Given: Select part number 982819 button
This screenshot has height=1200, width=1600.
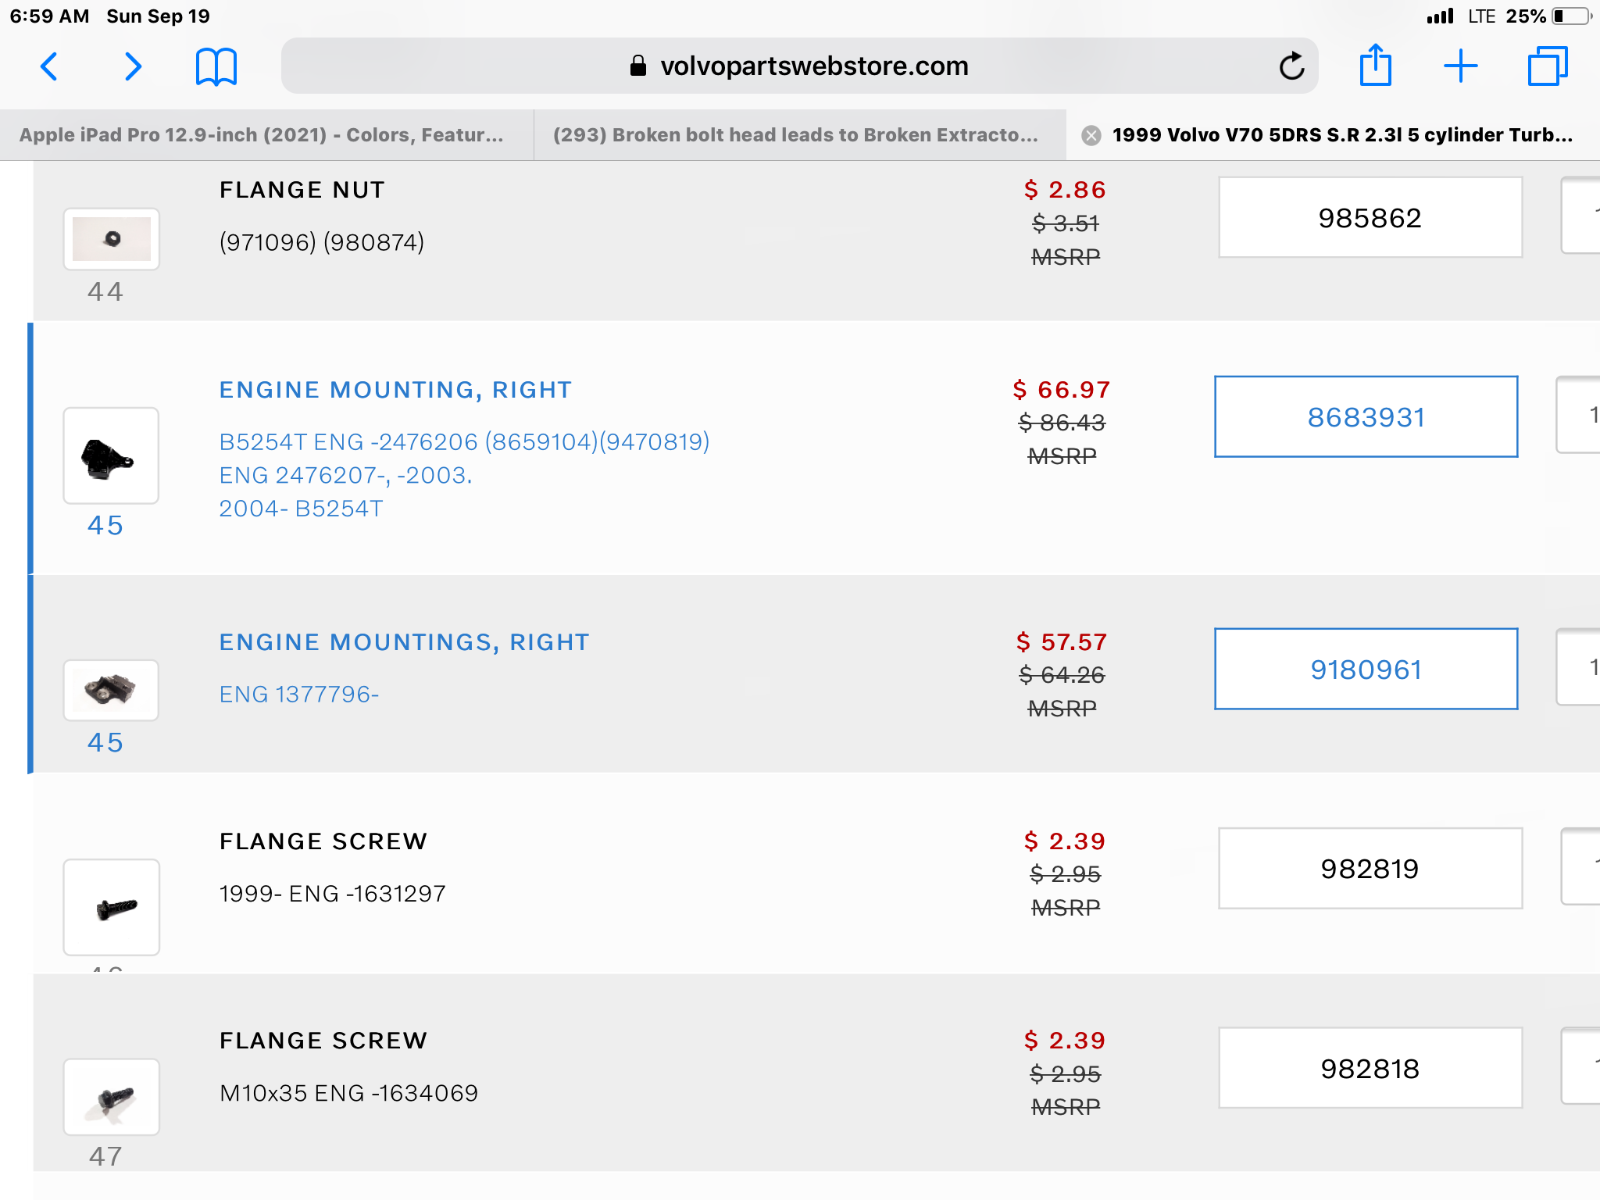Looking at the screenshot, I should 1370,869.
